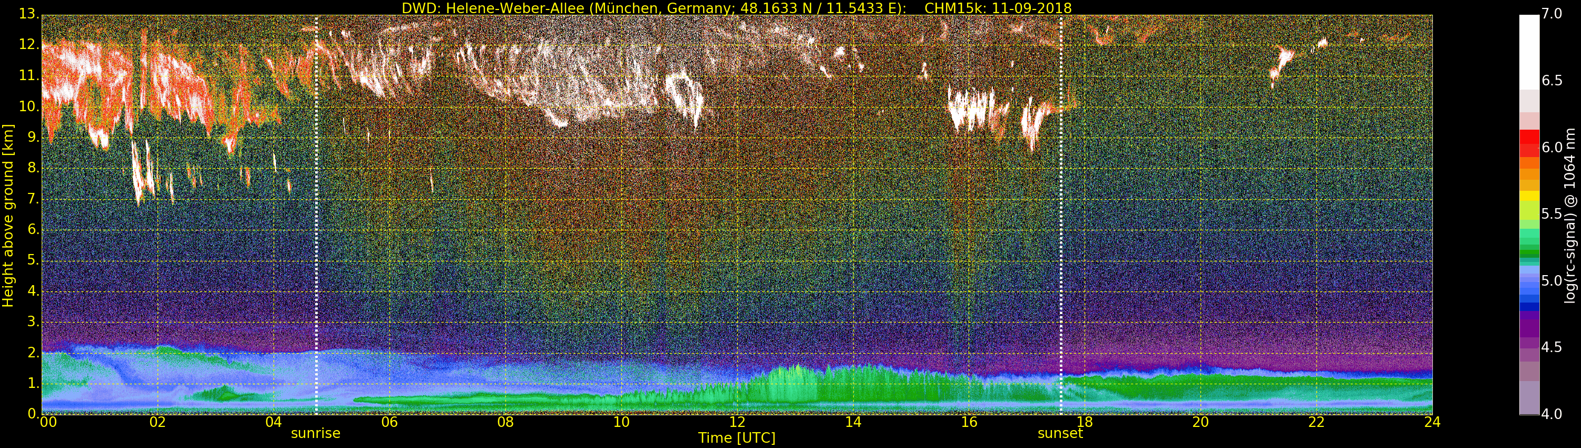
Task: Click the '7.0' colorbar tick label
Action: tap(1551, 14)
